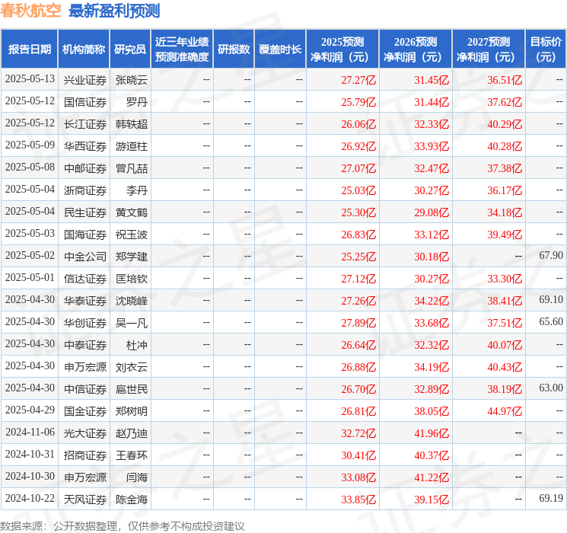Click the 春秋航空 stock name title
Image resolution: width=567 pixels, height=533 pixels.
click(31, 11)
